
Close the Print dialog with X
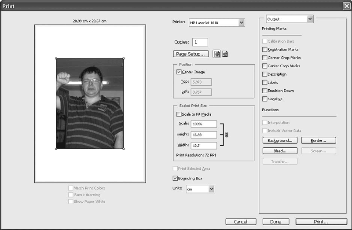[x=346, y=5]
